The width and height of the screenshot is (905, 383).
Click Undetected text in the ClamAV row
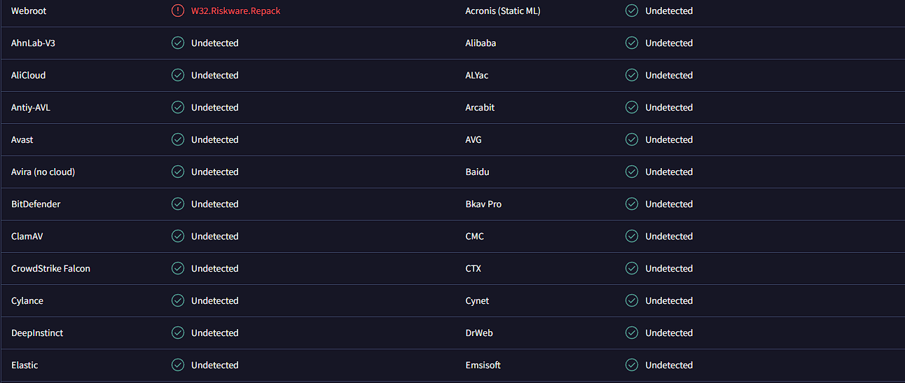pos(215,237)
